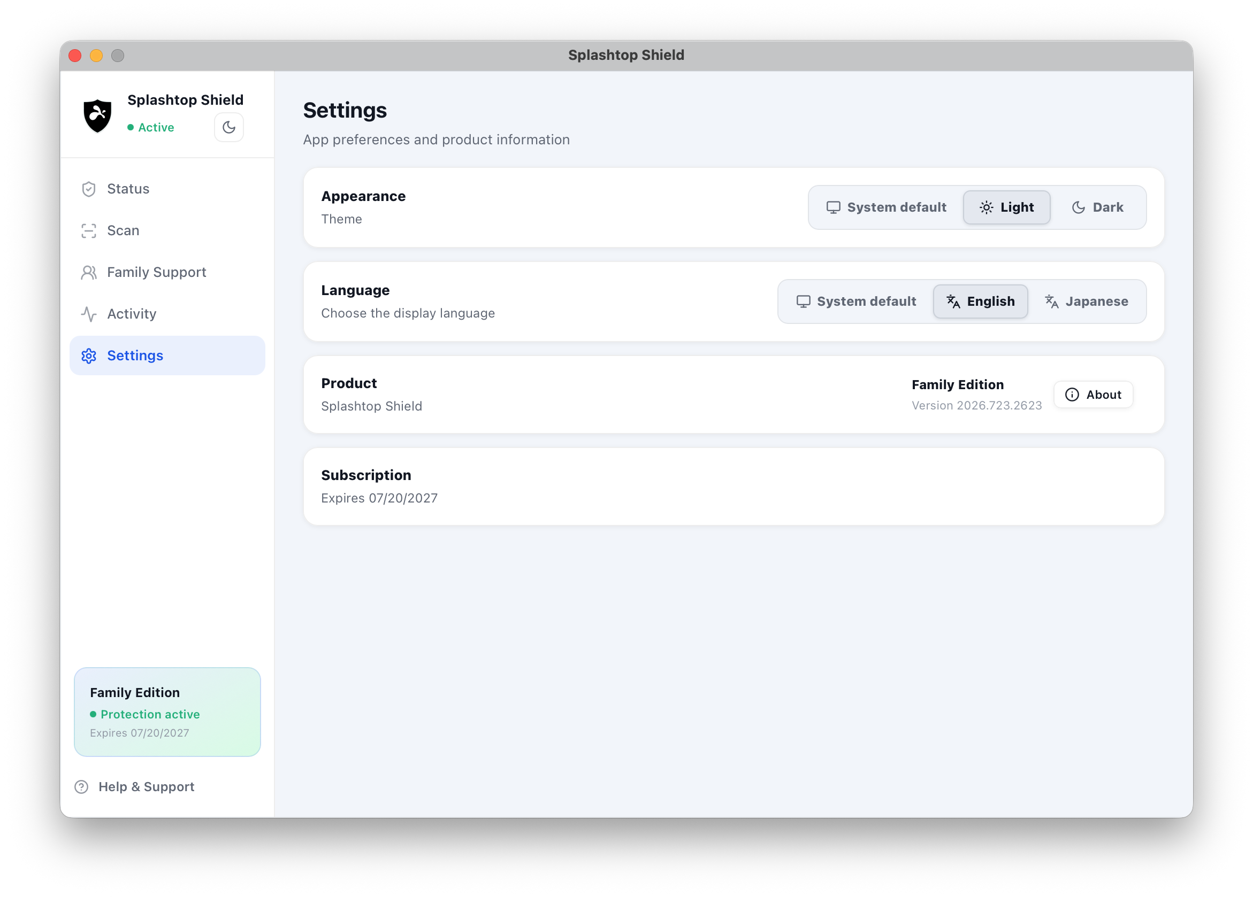
Task: Set language to System default
Action: [x=856, y=301]
